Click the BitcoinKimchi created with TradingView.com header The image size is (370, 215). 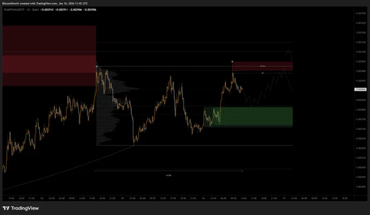tap(45, 4)
